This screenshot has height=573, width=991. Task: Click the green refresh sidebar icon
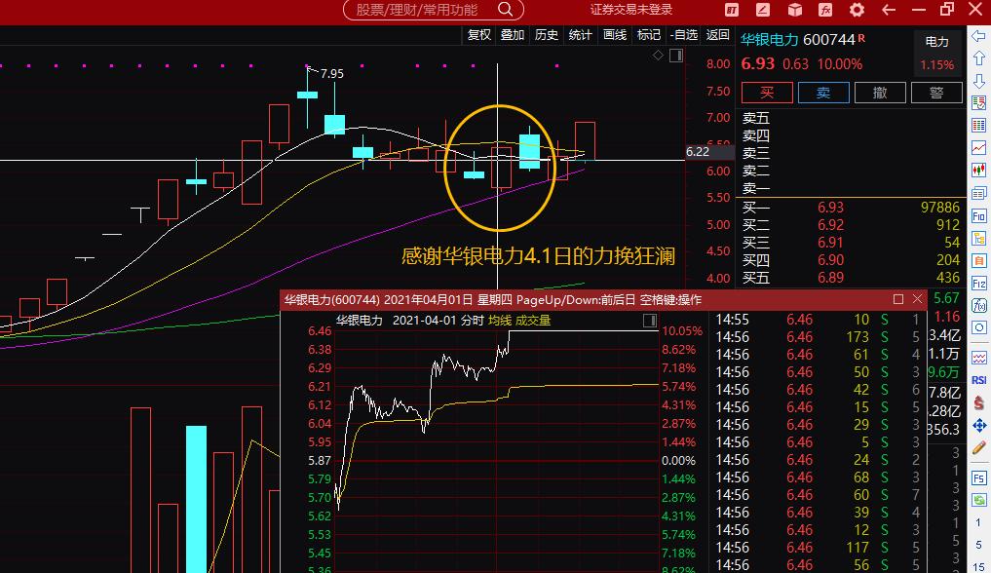979,499
